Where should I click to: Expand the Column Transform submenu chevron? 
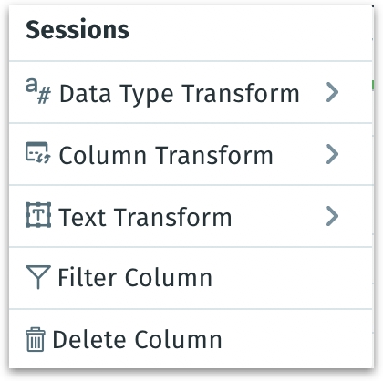332,154
